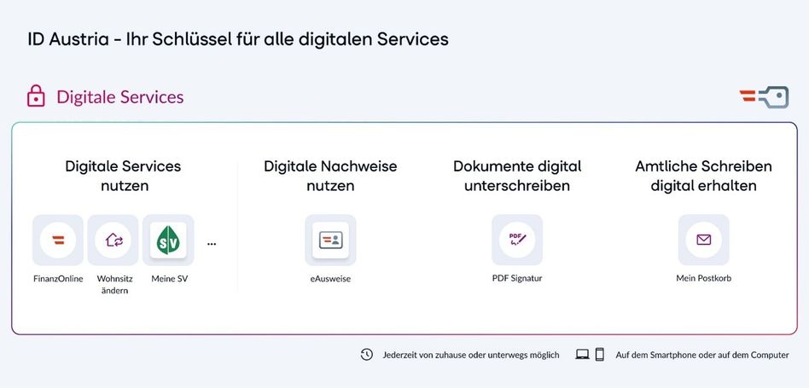Screen dimensions: 809x388
Task: Select the eAusweise ID card icon
Action: pos(330,240)
